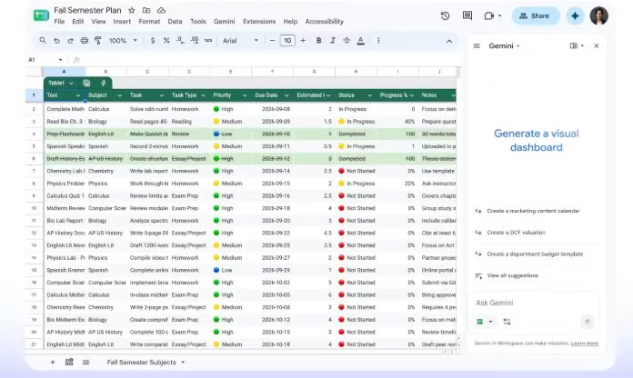
Task: Open the Gemini menu
Action: [x=224, y=22]
